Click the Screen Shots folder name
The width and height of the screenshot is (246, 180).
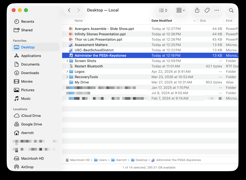pos(85,61)
